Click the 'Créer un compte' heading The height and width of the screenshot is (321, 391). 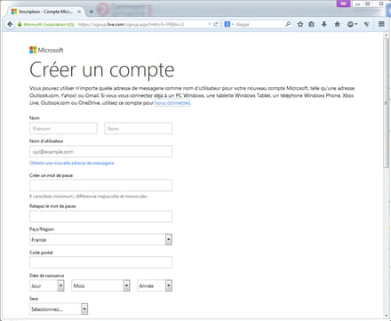102,70
